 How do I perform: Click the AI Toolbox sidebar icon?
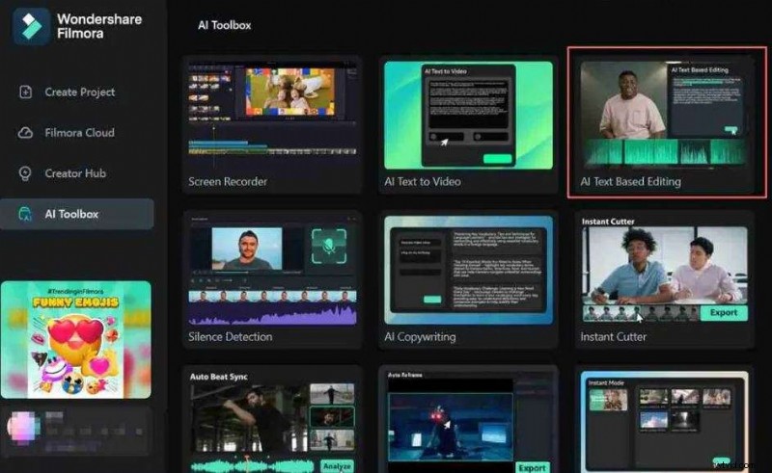click(26, 214)
